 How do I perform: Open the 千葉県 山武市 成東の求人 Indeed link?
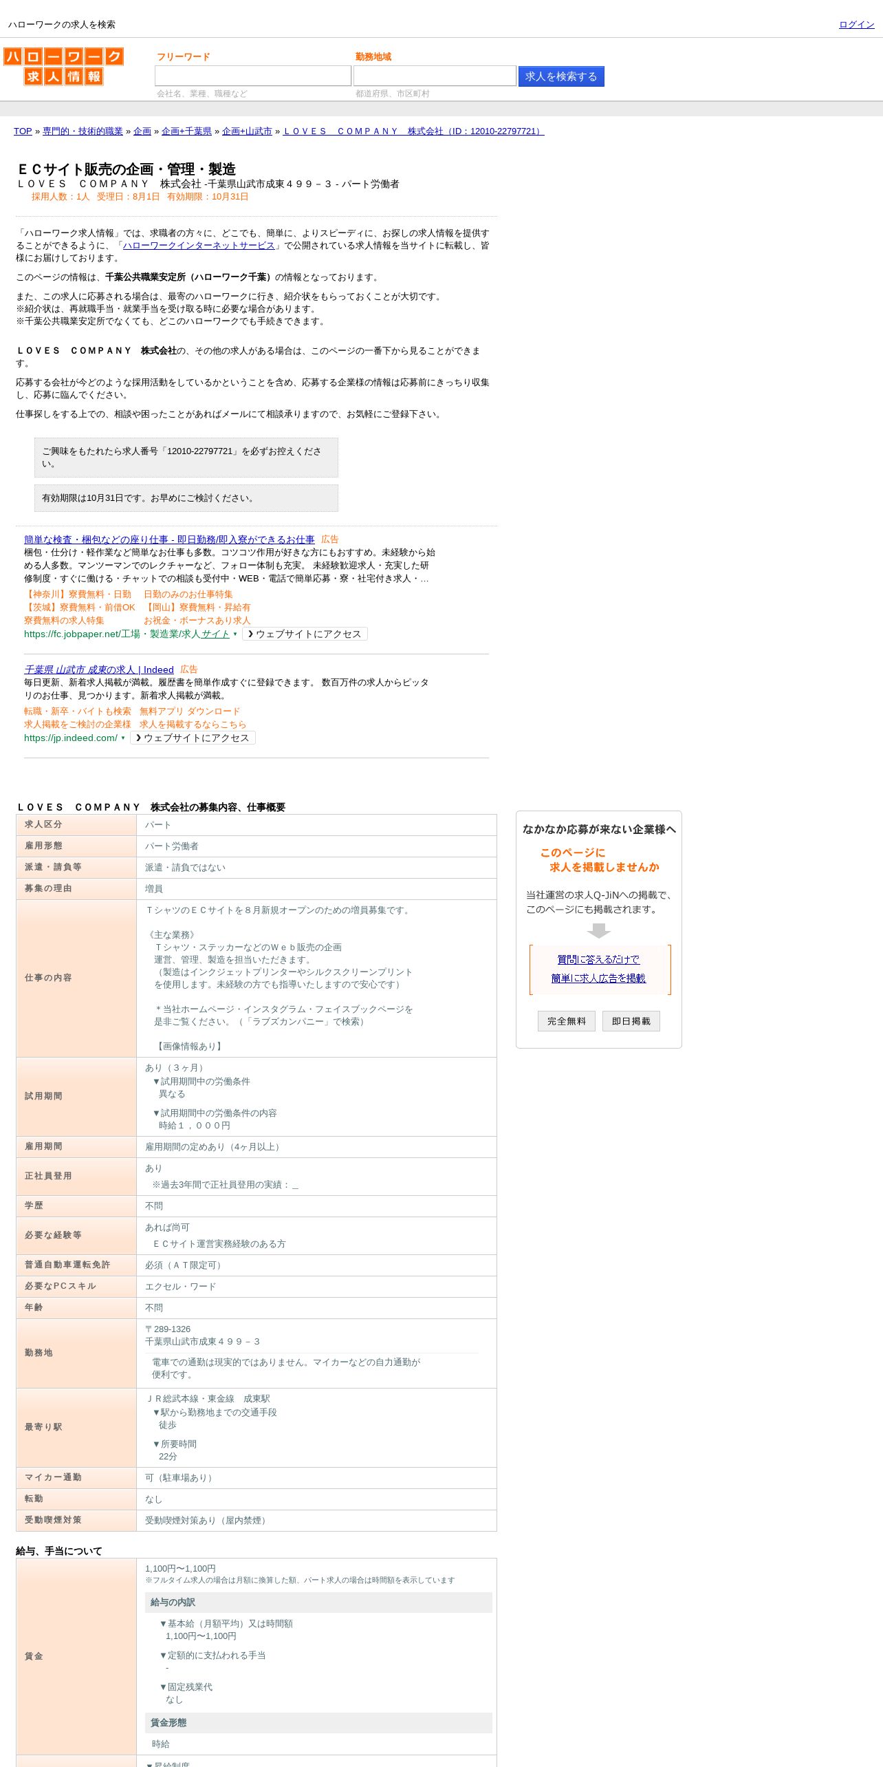tap(99, 670)
